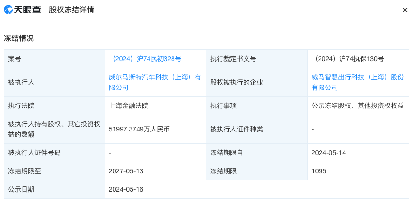The width and height of the screenshot is (411, 201).
Task: Click the 执行事项 label cell
Action: click(257, 106)
